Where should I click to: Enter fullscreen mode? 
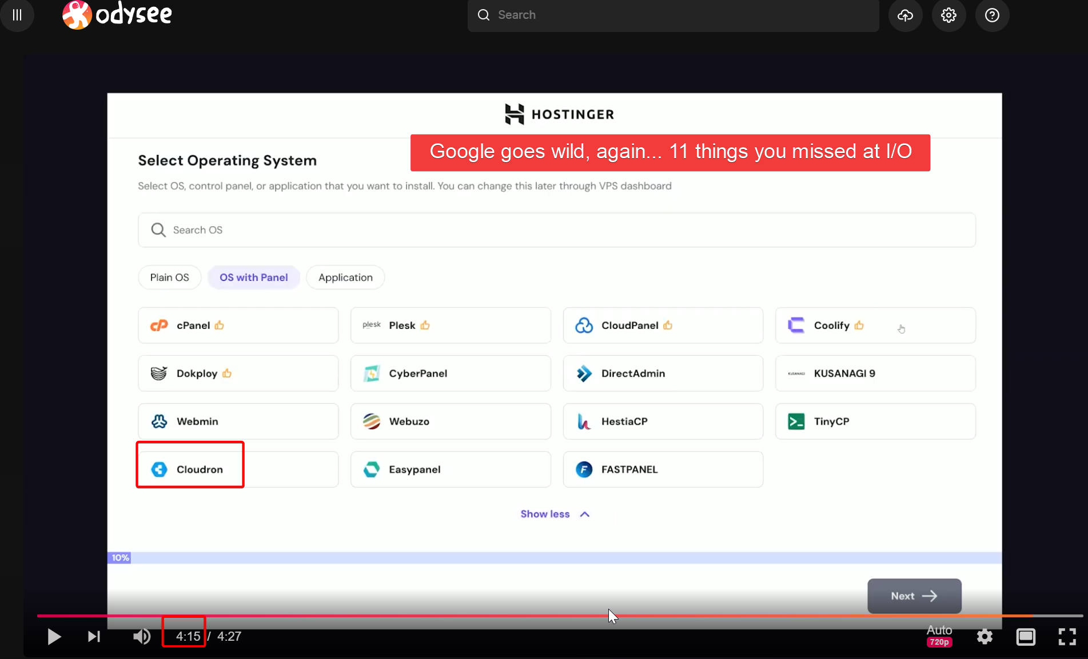point(1067,636)
